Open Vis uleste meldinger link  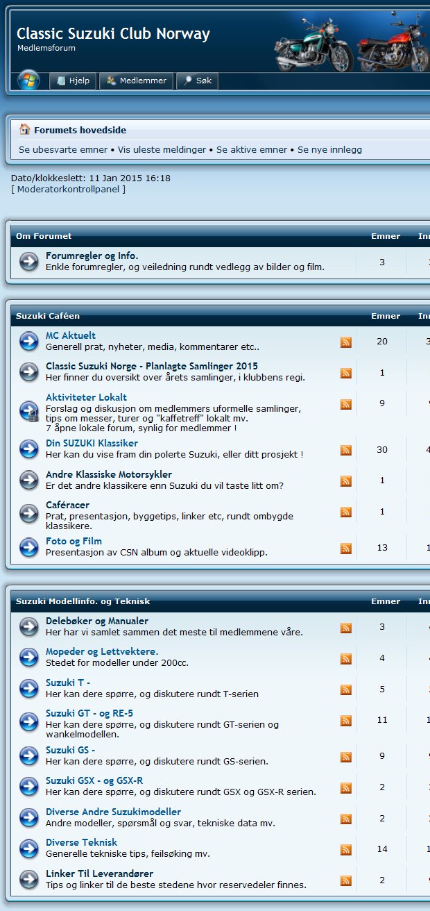coord(162,149)
